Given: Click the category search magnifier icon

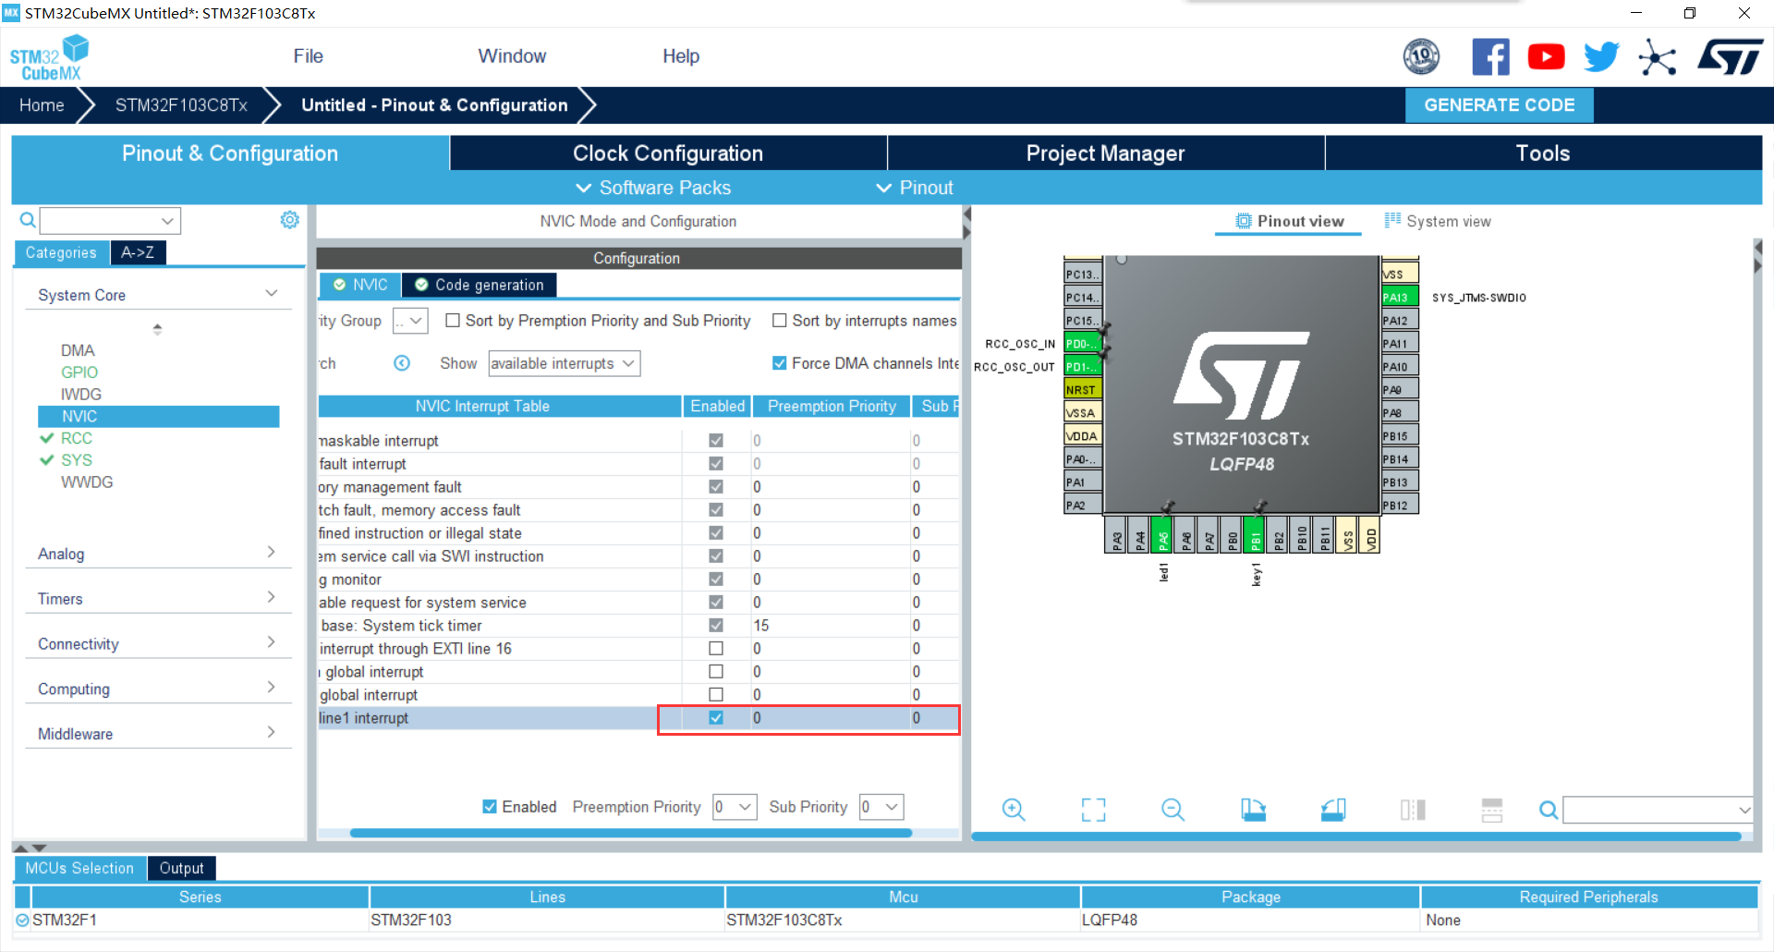Looking at the screenshot, I should 28,220.
